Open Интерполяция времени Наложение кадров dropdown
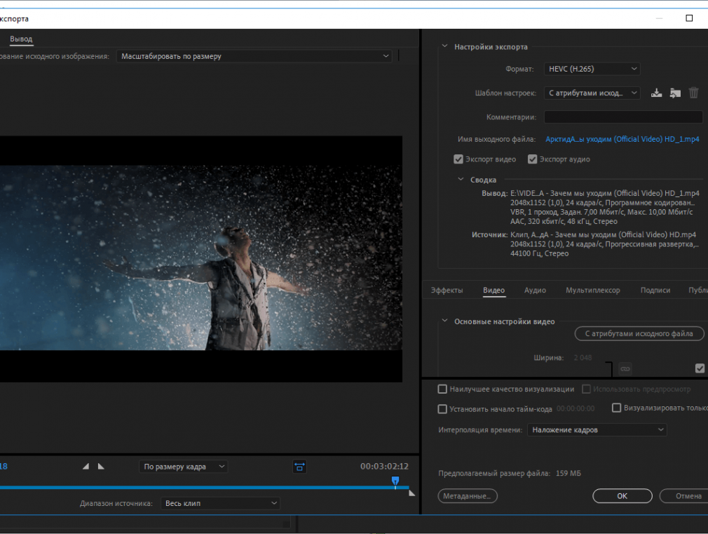The image size is (708, 534). pyautogui.click(x=597, y=429)
